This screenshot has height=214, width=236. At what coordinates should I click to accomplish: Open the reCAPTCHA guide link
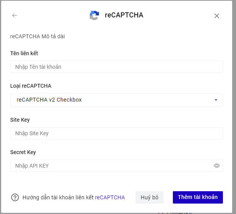[x=110, y=197]
